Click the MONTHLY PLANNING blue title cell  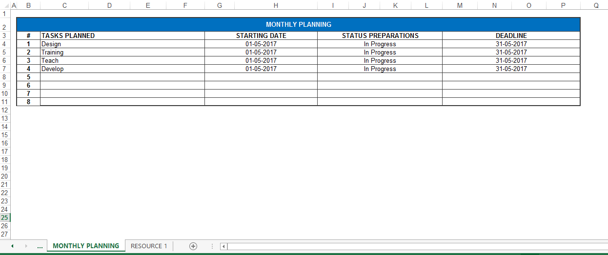pos(298,24)
